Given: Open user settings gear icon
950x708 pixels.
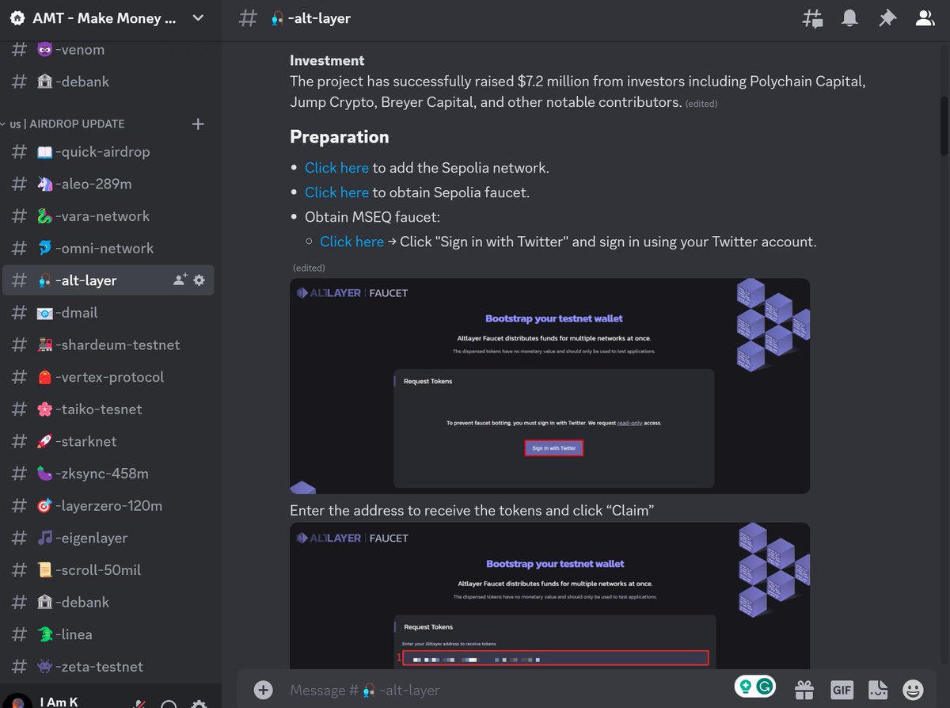Looking at the screenshot, I should (199, 705).
